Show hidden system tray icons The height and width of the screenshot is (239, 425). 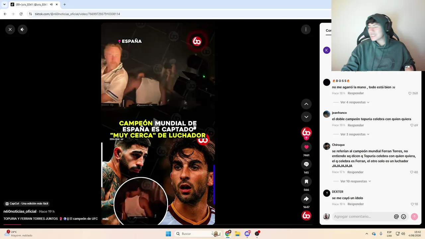(367, 234)
